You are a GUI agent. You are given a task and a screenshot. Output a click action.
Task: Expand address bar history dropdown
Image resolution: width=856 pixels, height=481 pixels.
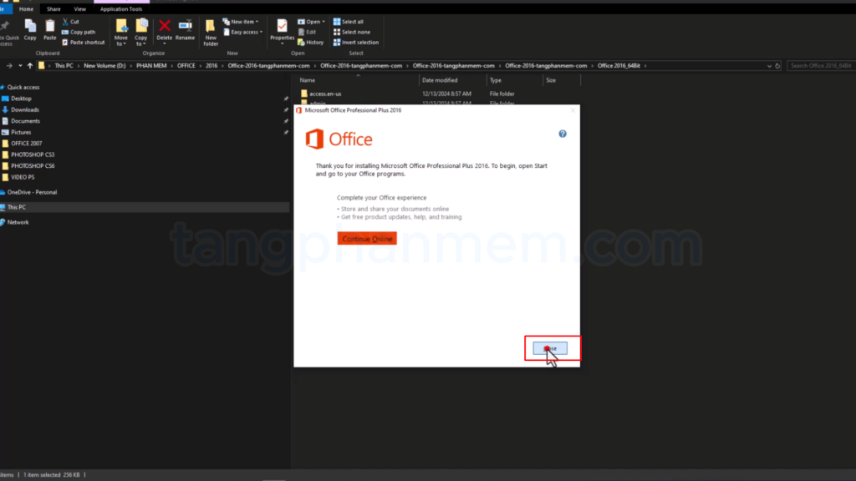769,66
